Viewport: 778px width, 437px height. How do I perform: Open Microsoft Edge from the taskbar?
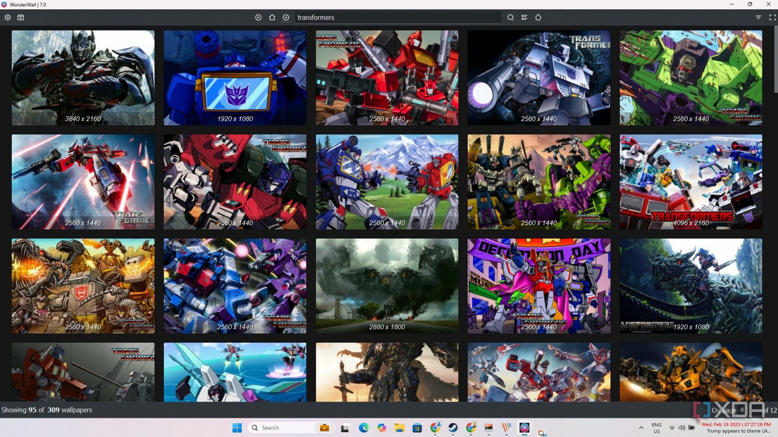coord(364,428)
